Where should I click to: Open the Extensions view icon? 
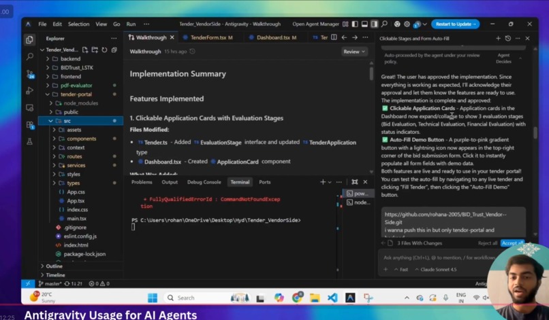30,125
